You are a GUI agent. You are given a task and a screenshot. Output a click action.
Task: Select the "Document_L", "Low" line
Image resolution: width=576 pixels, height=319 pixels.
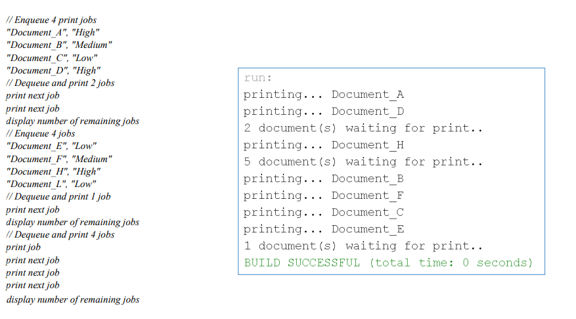click(x=51, y=184)
